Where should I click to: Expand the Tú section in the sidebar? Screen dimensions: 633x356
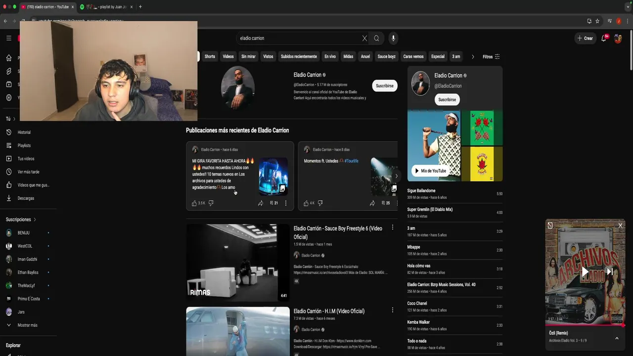[x=10, y=119]
